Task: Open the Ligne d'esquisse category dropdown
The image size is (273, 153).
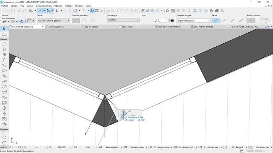Action: [x=194, y=21]
